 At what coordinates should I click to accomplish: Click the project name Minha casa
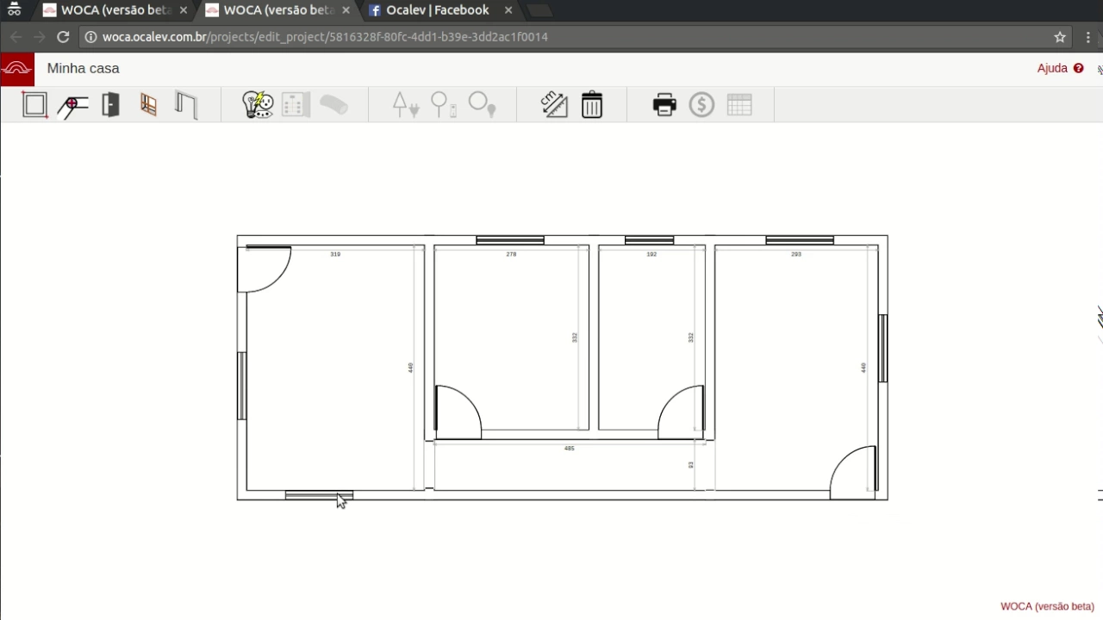(83, 68)
